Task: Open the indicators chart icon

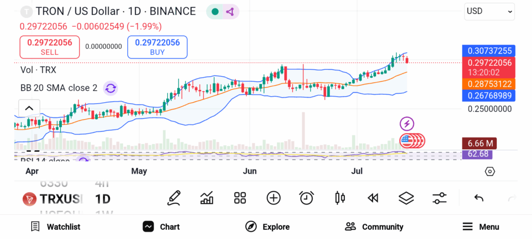Action: (x=207, y=198)
